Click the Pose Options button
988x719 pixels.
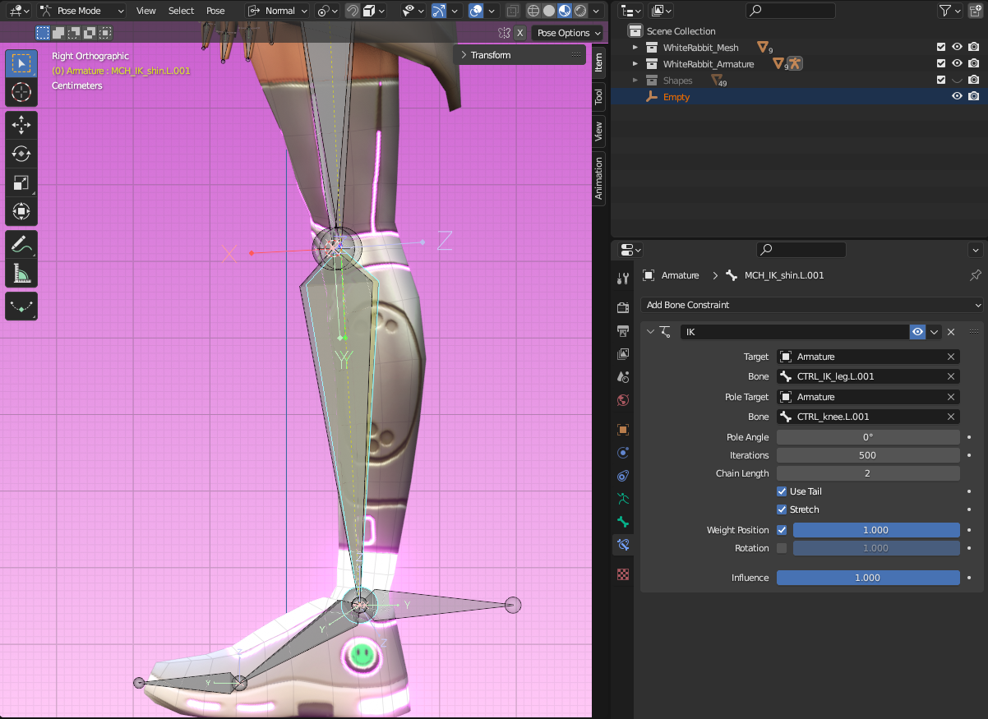pos(568,33)
